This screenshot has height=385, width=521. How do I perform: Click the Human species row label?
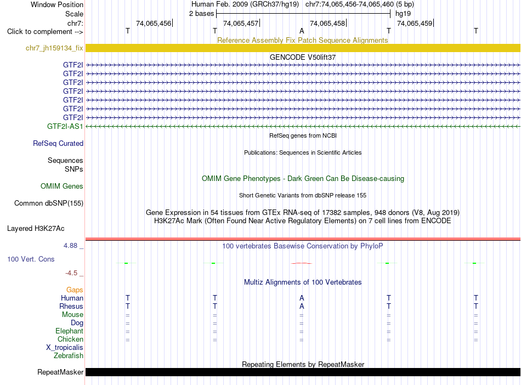coord(72,298)
